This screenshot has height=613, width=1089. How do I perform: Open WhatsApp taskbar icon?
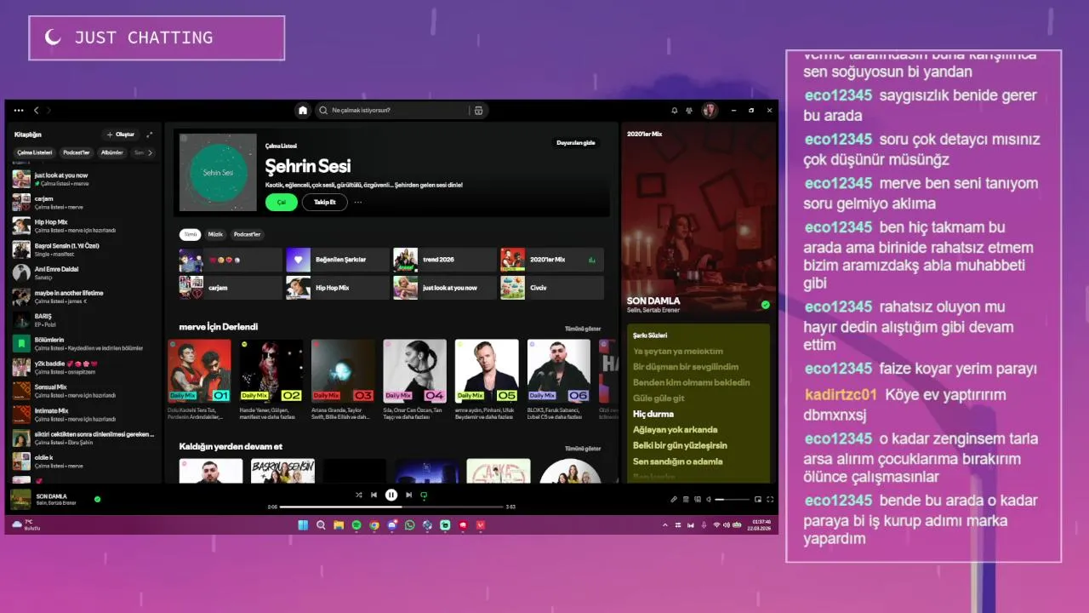409,525
